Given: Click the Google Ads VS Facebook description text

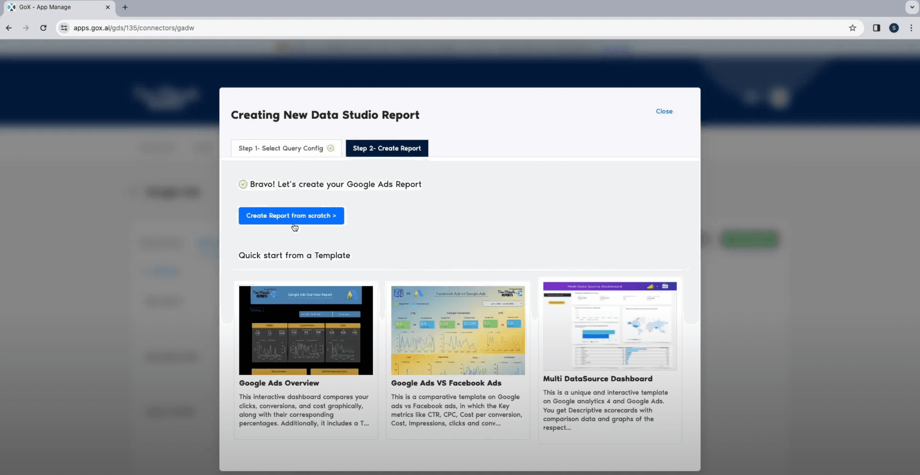Looking at the screenshot, I should (x=457, y=410).
